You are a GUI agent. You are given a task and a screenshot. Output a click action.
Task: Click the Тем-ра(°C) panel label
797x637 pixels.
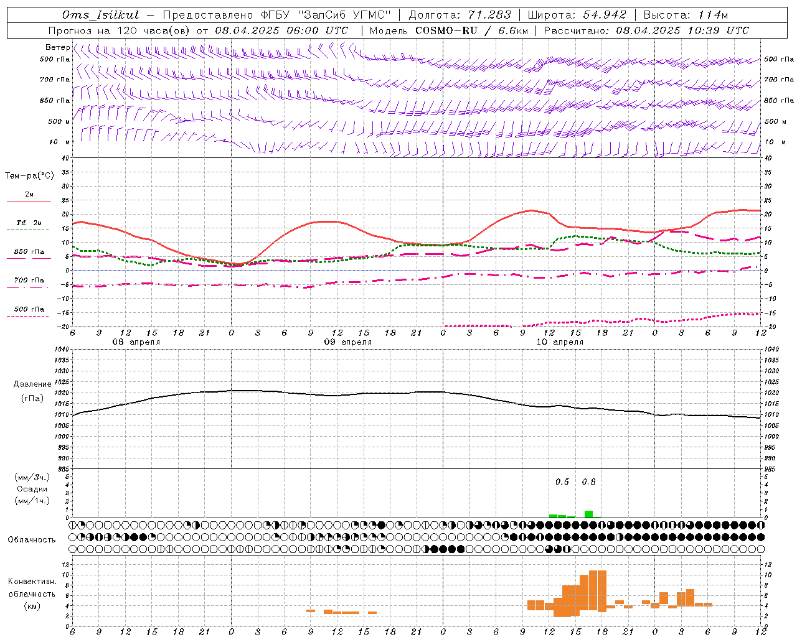29,176
